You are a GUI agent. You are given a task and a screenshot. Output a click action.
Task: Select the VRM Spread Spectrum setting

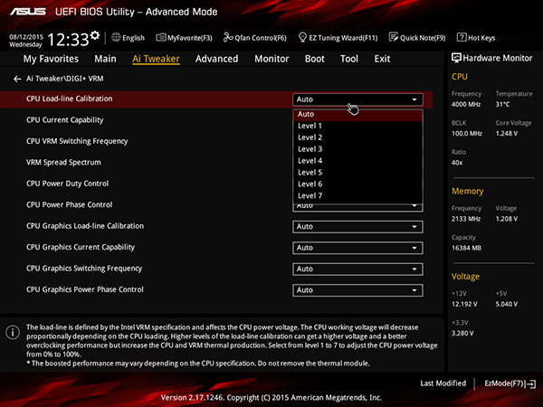pyautogui.click(x=63, y=162)
